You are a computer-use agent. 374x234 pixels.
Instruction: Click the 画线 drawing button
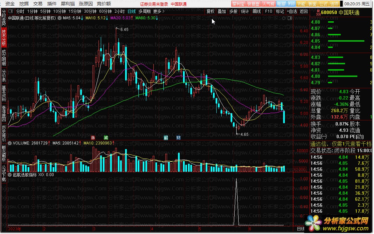point(257,11)
